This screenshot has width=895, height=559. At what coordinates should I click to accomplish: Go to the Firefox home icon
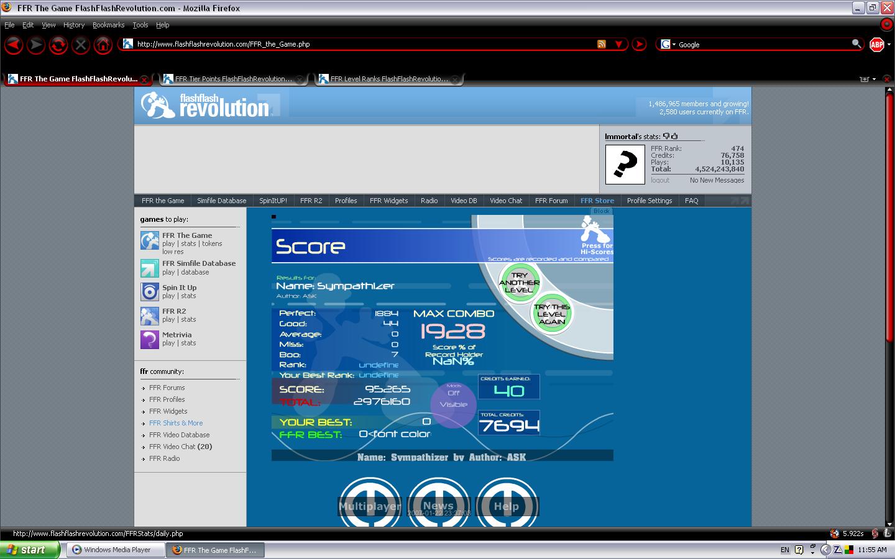point(103,45)
